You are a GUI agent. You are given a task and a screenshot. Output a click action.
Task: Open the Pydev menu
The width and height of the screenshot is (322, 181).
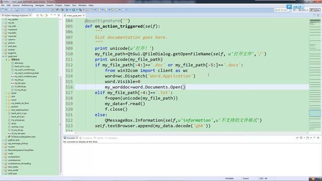(67, 6)
